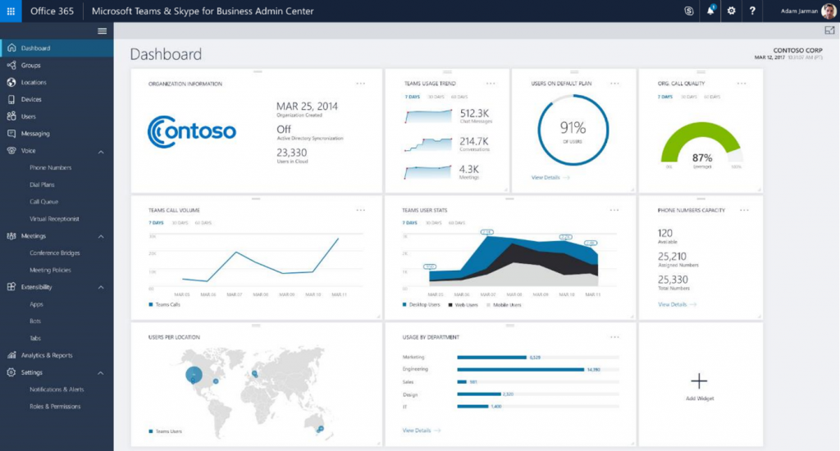Toggle the hamburger menu in sidebar
Viewport: 840px width, 451px height.
102,31
